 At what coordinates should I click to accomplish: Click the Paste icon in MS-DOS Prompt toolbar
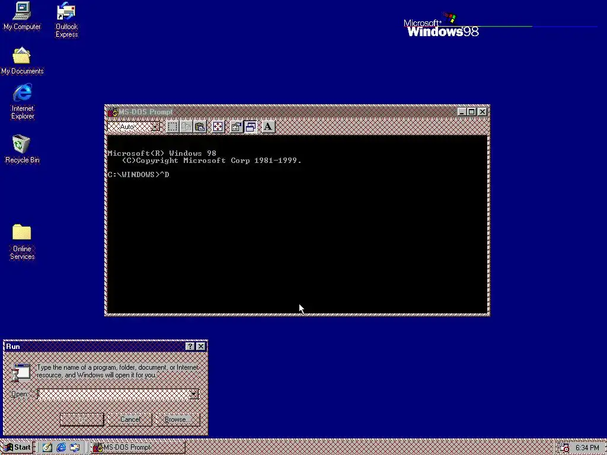point(200,127)
